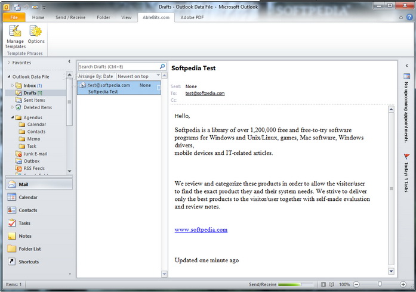Screen dimensions: 416x292
Task: Open AbleBits Options
Action: (36, 35)
